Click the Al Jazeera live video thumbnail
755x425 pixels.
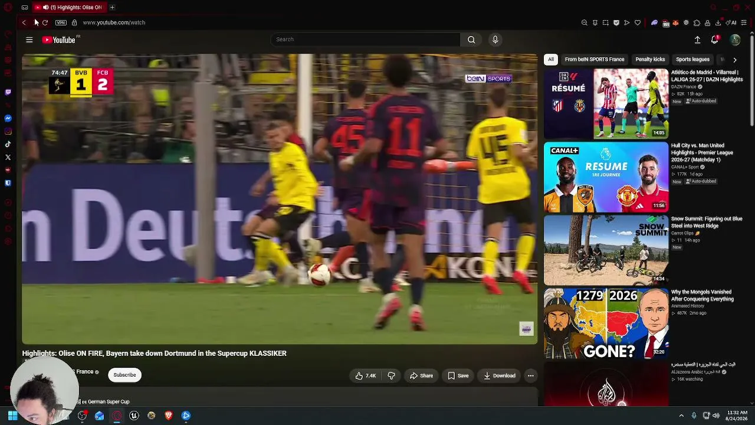(x=606, y=384)
